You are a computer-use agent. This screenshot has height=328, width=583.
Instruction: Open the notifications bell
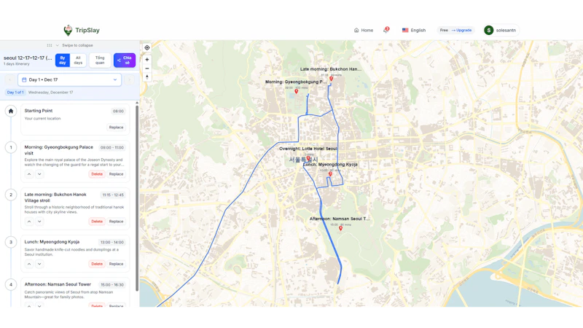pos(386,30)
